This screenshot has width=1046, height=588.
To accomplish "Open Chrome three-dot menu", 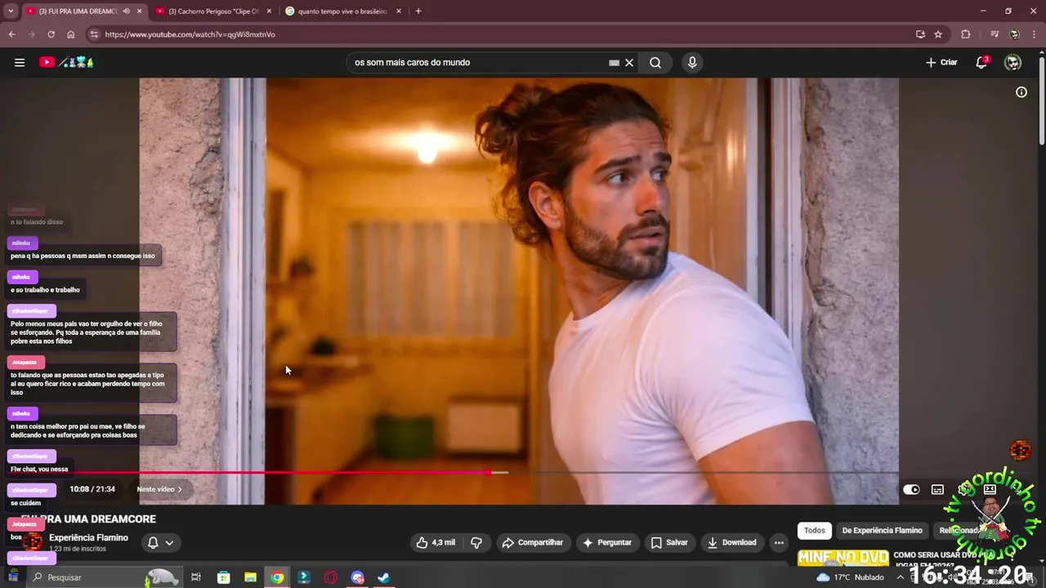I will tap(1033, 34).
